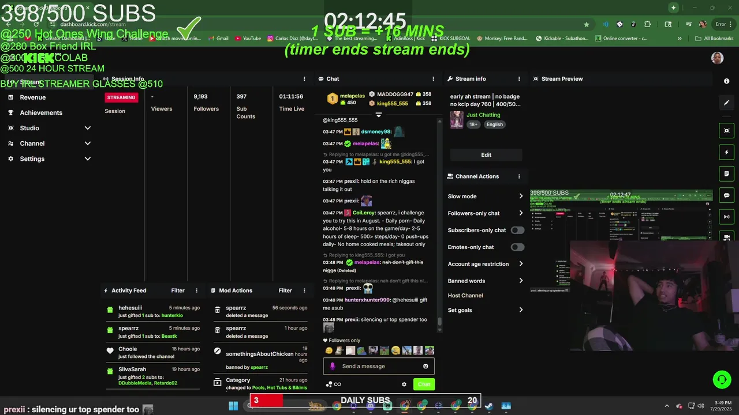The height and width of the screenshot is (415, 739).
Task: Click the heart icon next to Chooie
Action: pyautogui.click(x=110, y=351)
